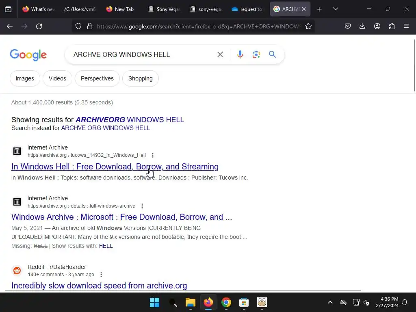The image size is (416, 312).
Task: Show results with HELL link
Action: [106, 246]
